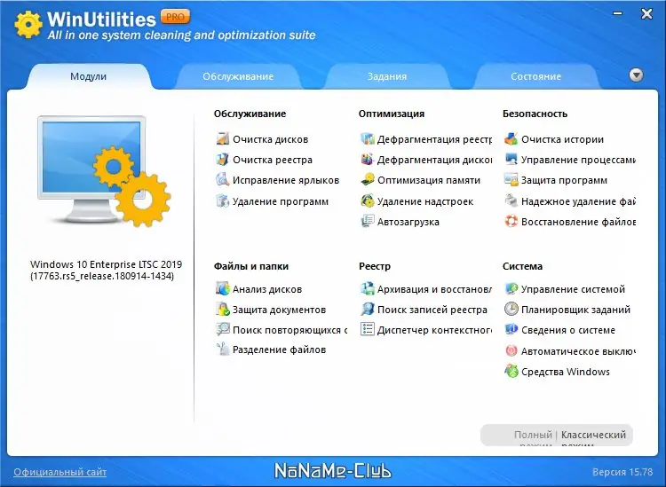This screenshot has height=487, width=666.
Task: Click the Поиск записей реестра icon
Action: click(x=367, y=309)
